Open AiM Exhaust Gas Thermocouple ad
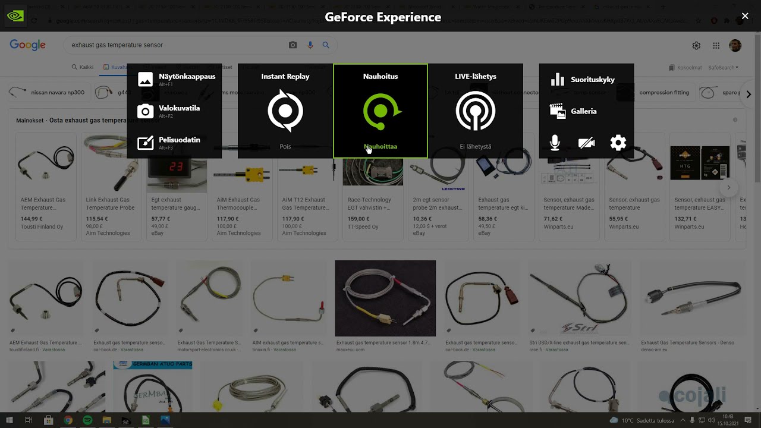761x428 pixels. [242, 186]
